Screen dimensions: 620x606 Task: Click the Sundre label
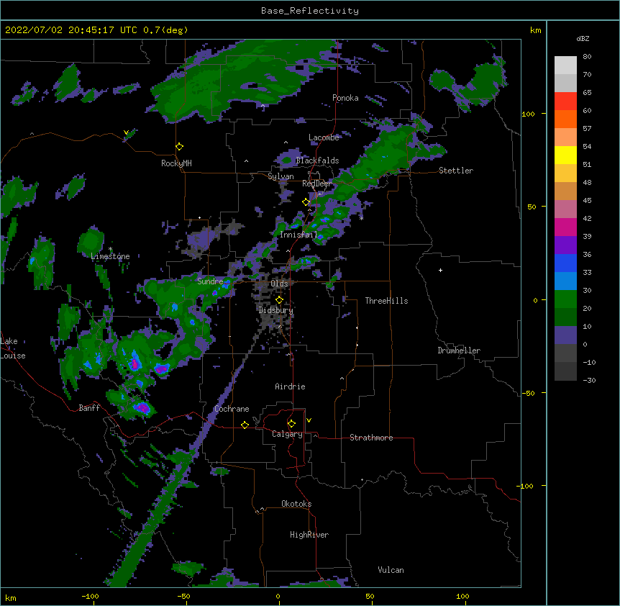[210, 281]
